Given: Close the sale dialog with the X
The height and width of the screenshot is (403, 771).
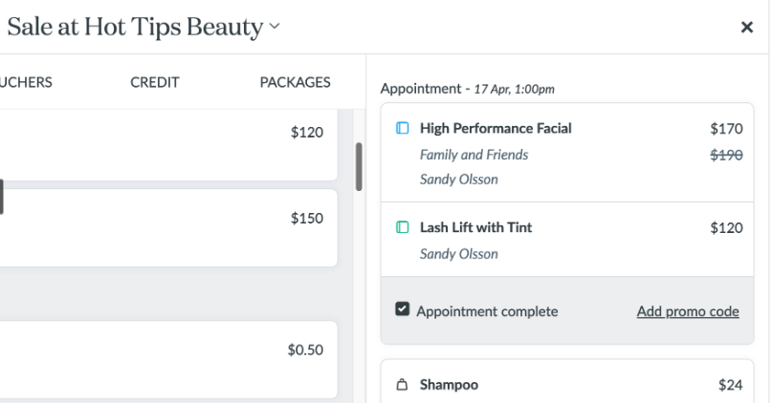Looking at the screenshot, I should click(747, 27).
